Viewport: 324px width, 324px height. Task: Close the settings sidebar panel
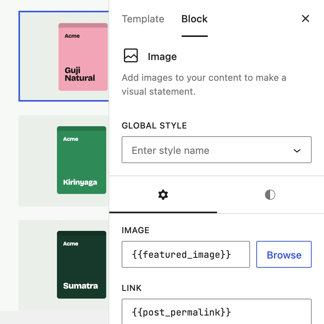coord(305,18)
